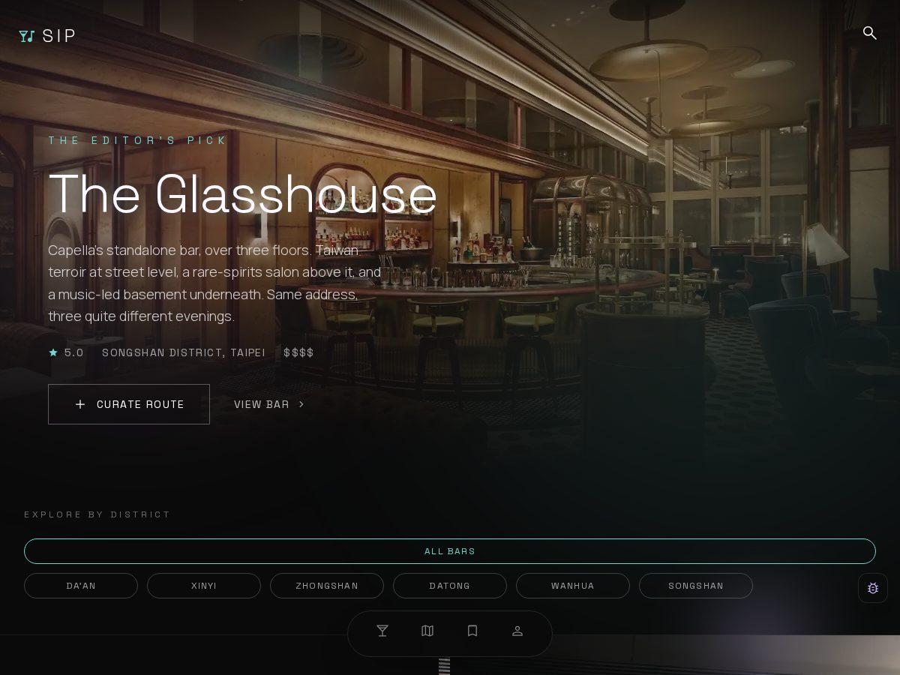
Task: Select the All Bars filter
Action: tap(450, 551)
